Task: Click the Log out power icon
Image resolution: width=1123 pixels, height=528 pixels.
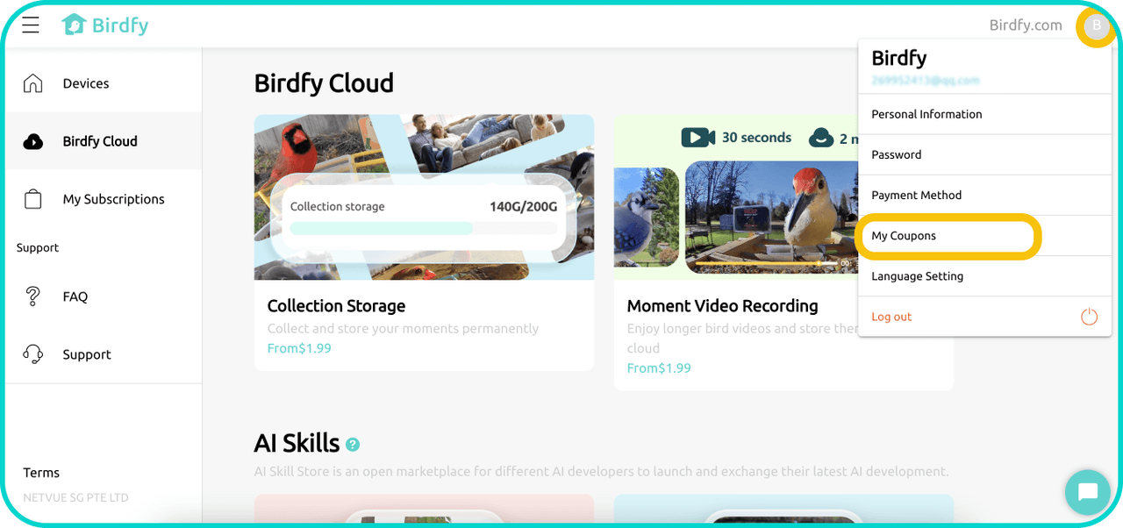Action: pyautogui.click(x=1089, y=317)
